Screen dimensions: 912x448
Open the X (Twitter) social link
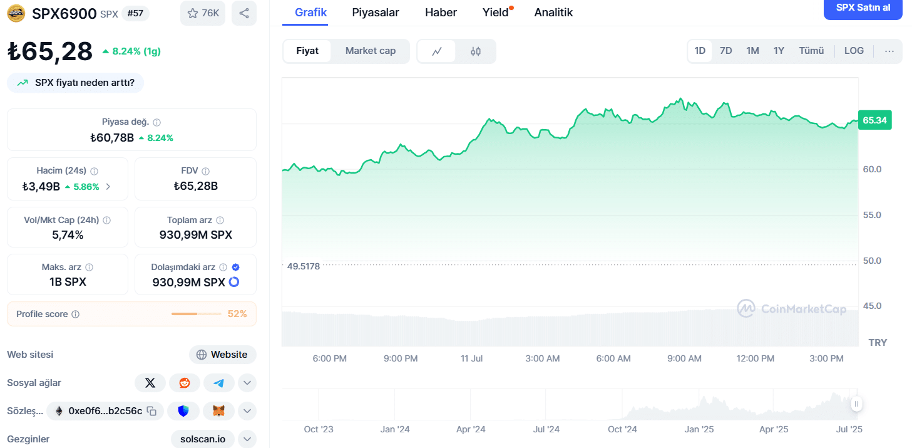click(x=150, y=383)
